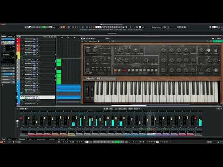This screenshot has height=167, width=223.
Task: Click the horizontal scrollbar below the synth keyboard
Action: tap(129, 105)
